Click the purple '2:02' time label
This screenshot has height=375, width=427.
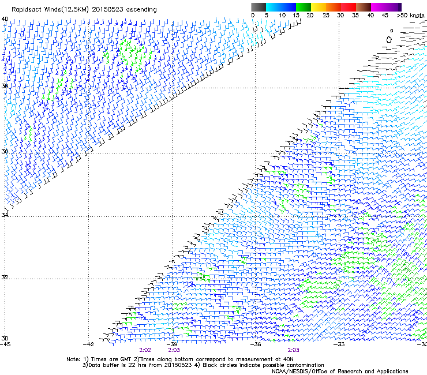click(x=145, y=350)
